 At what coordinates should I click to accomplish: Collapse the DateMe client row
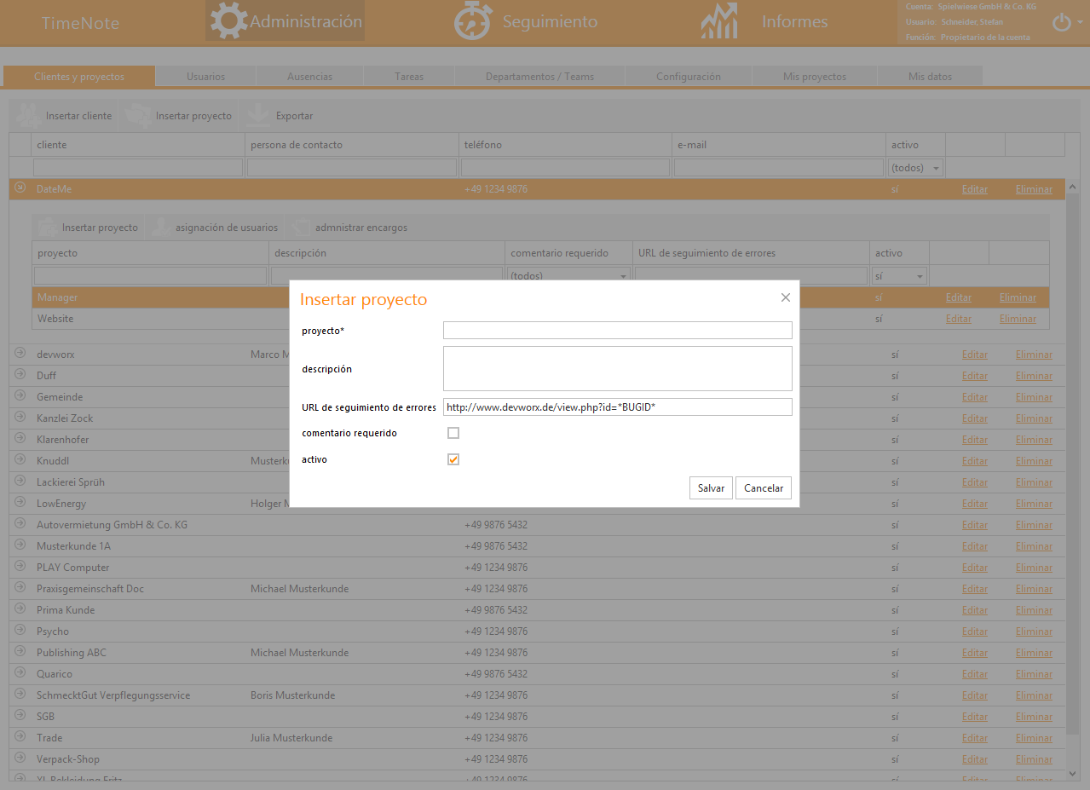coord(20,188)
